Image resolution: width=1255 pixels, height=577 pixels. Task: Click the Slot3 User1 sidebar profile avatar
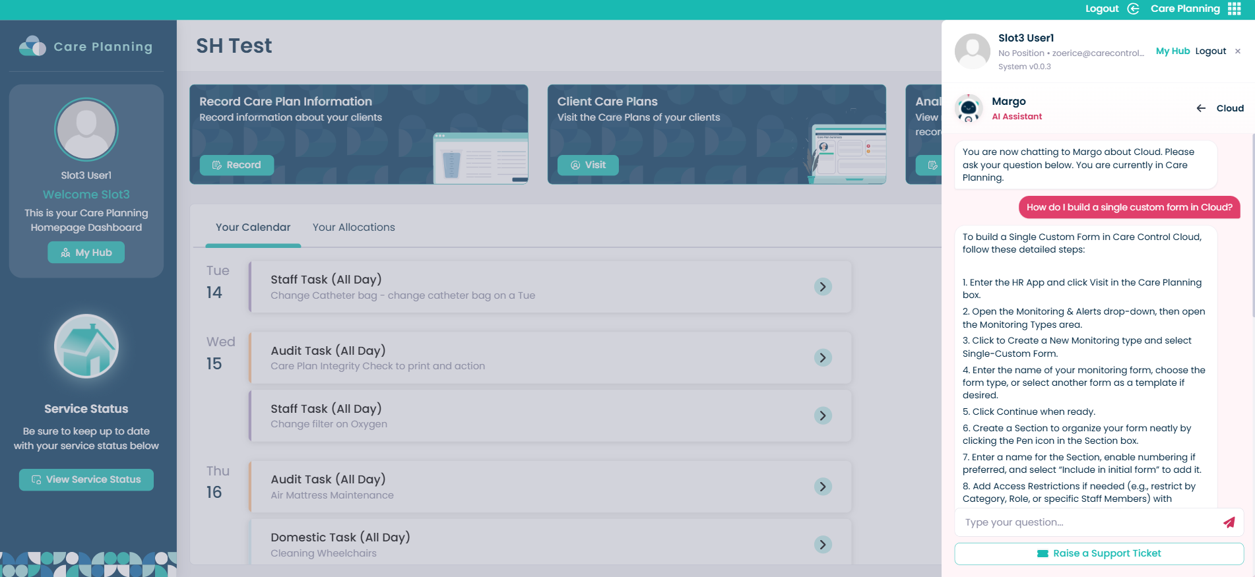click(86, 129)
